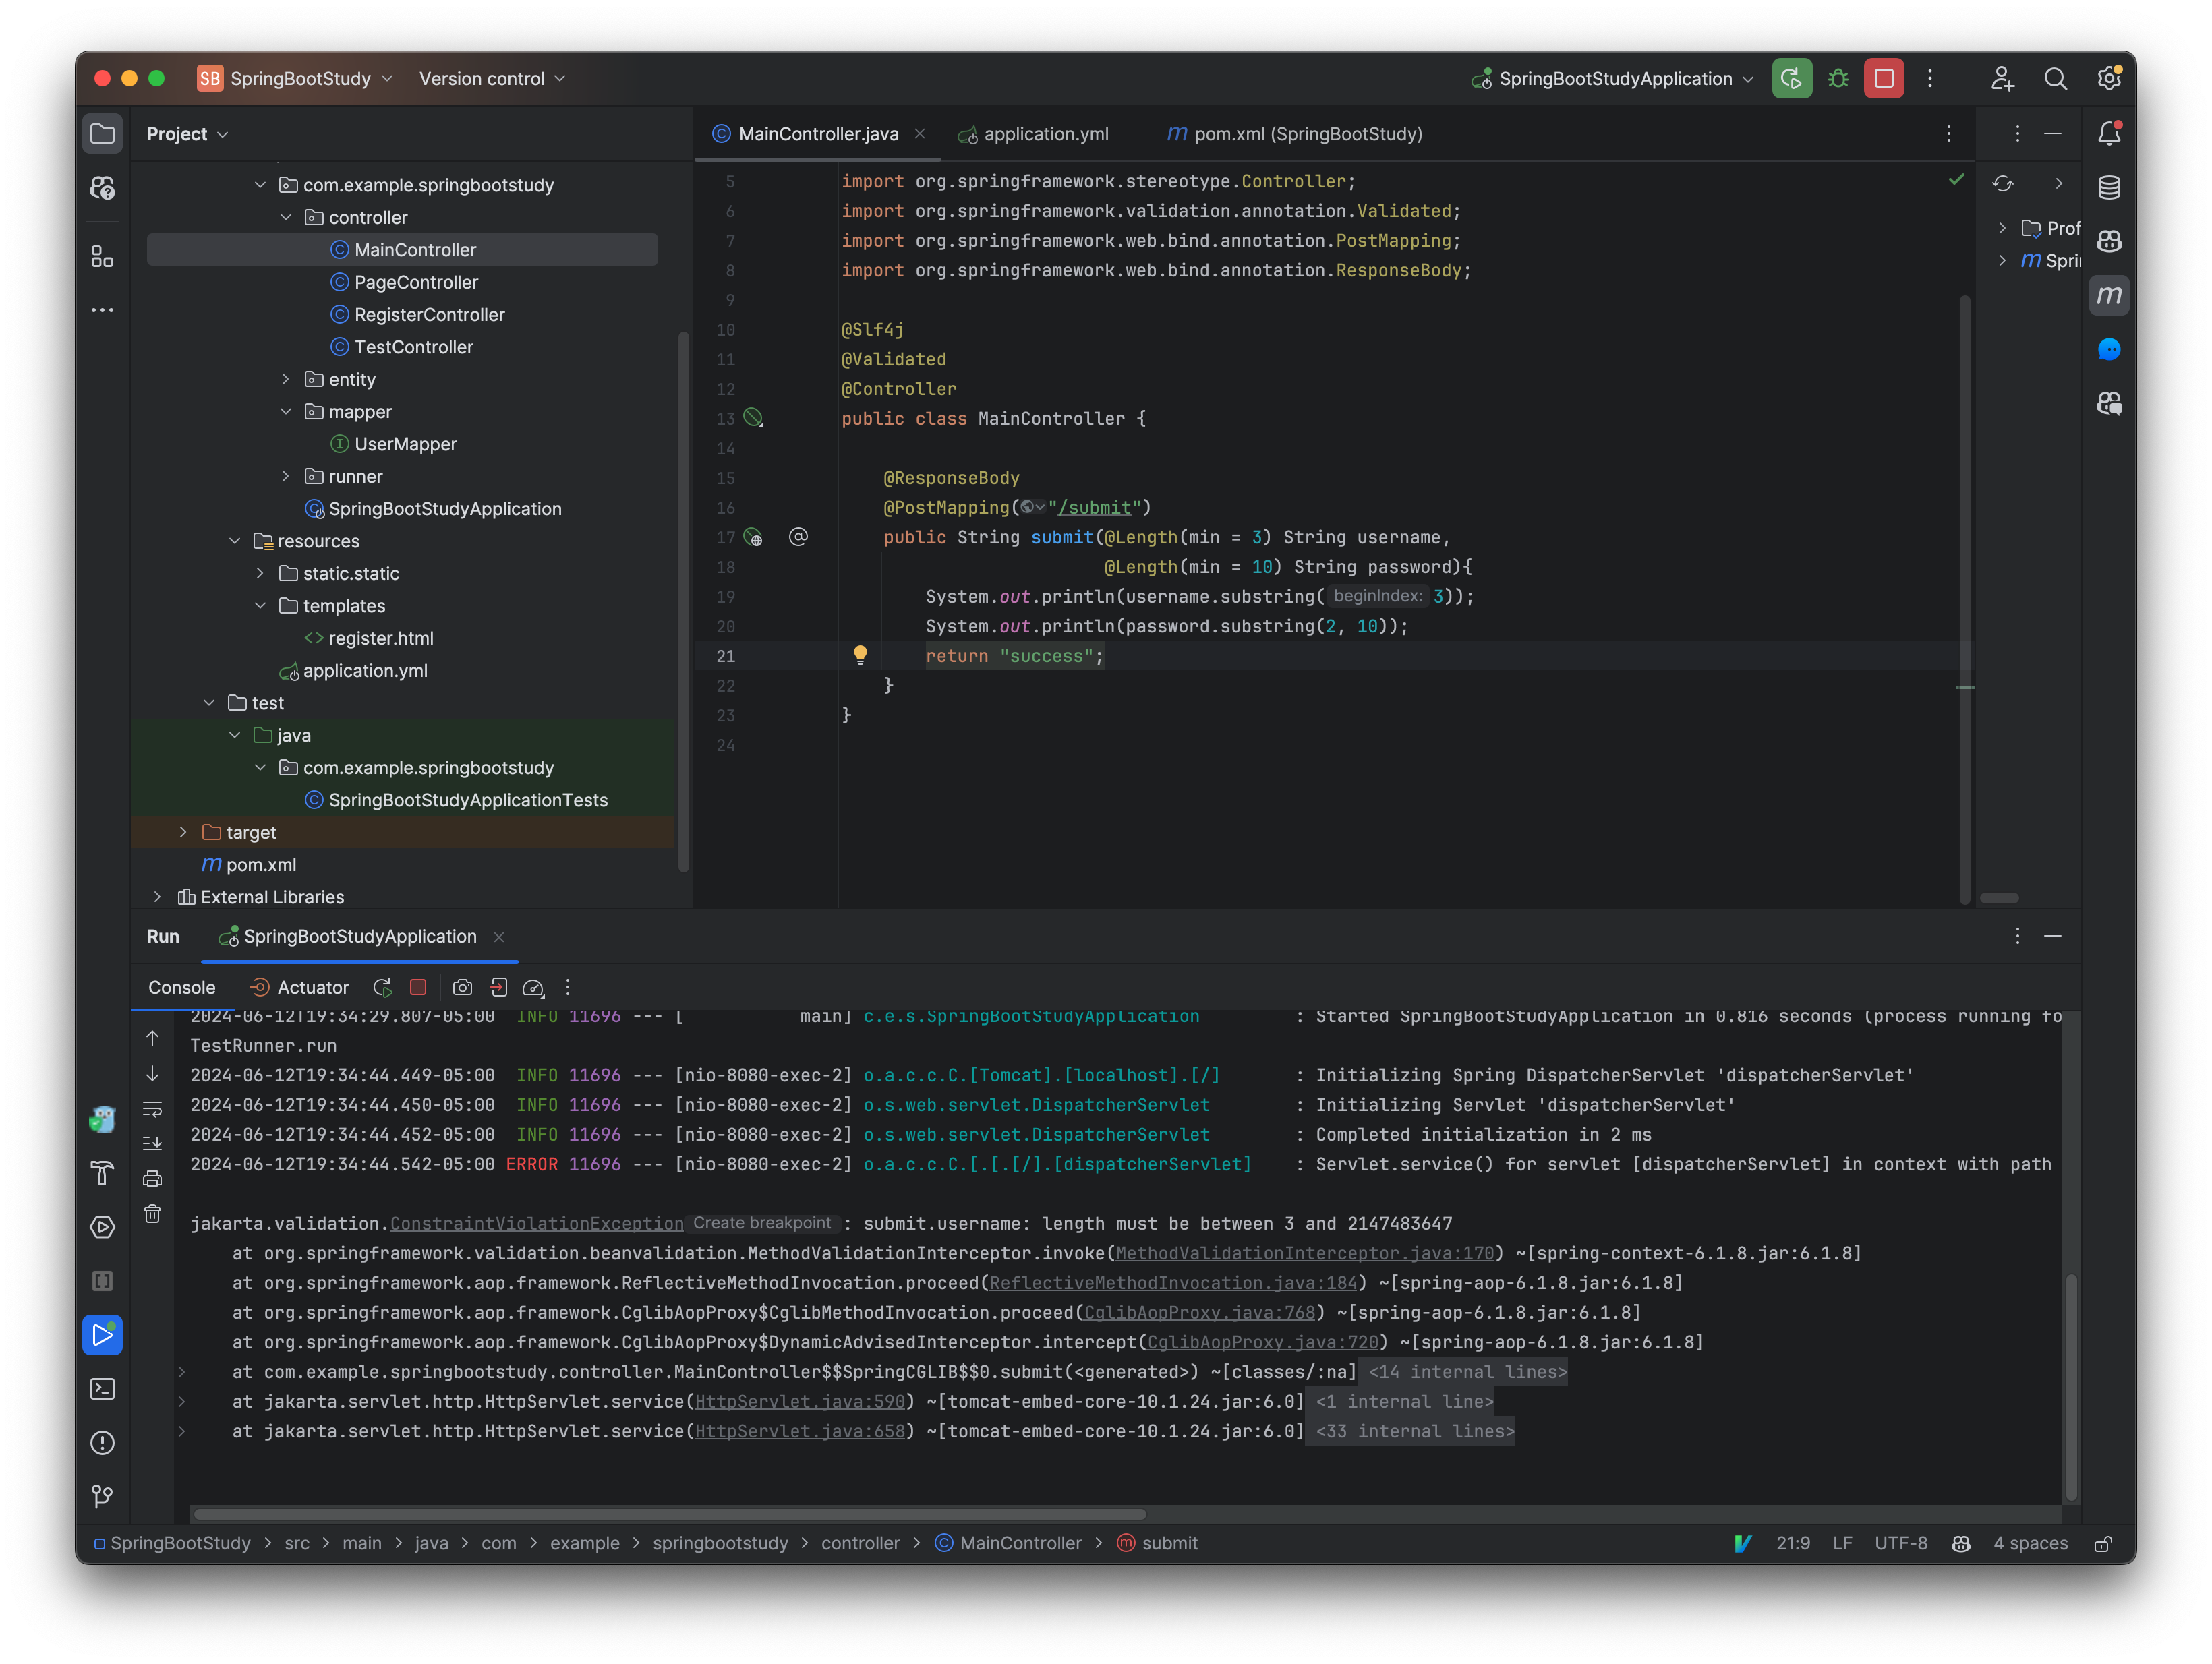Open Search Everywhere magnifier icon
The image size is (2212, 1664).
point(2056,78)
